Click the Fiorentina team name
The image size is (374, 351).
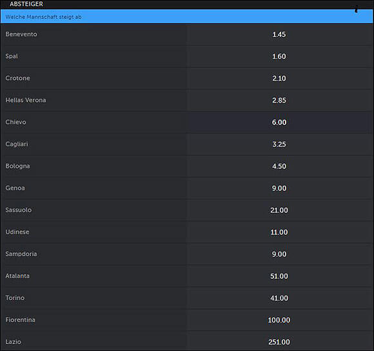[x=20, y=319]
